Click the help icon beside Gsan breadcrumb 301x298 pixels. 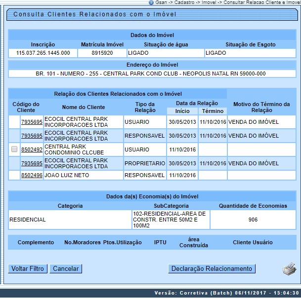[x=151, y=2]
